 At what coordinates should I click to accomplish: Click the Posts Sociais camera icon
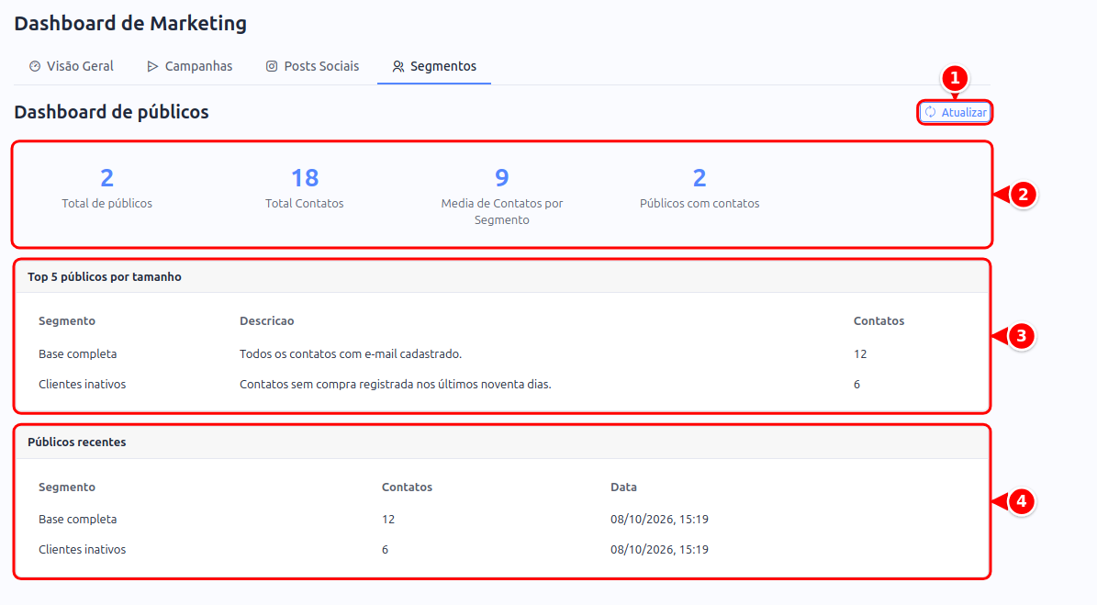point(272,66)
